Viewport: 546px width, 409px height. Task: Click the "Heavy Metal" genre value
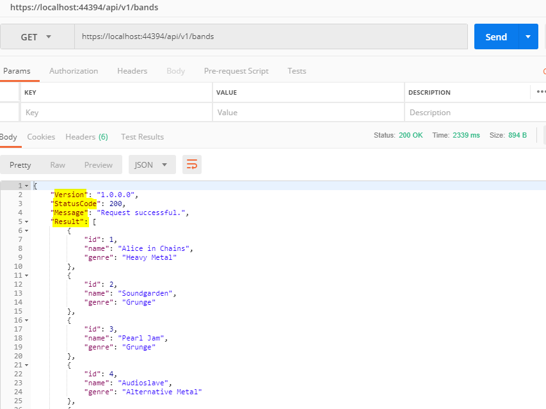(x=149, y=257)
